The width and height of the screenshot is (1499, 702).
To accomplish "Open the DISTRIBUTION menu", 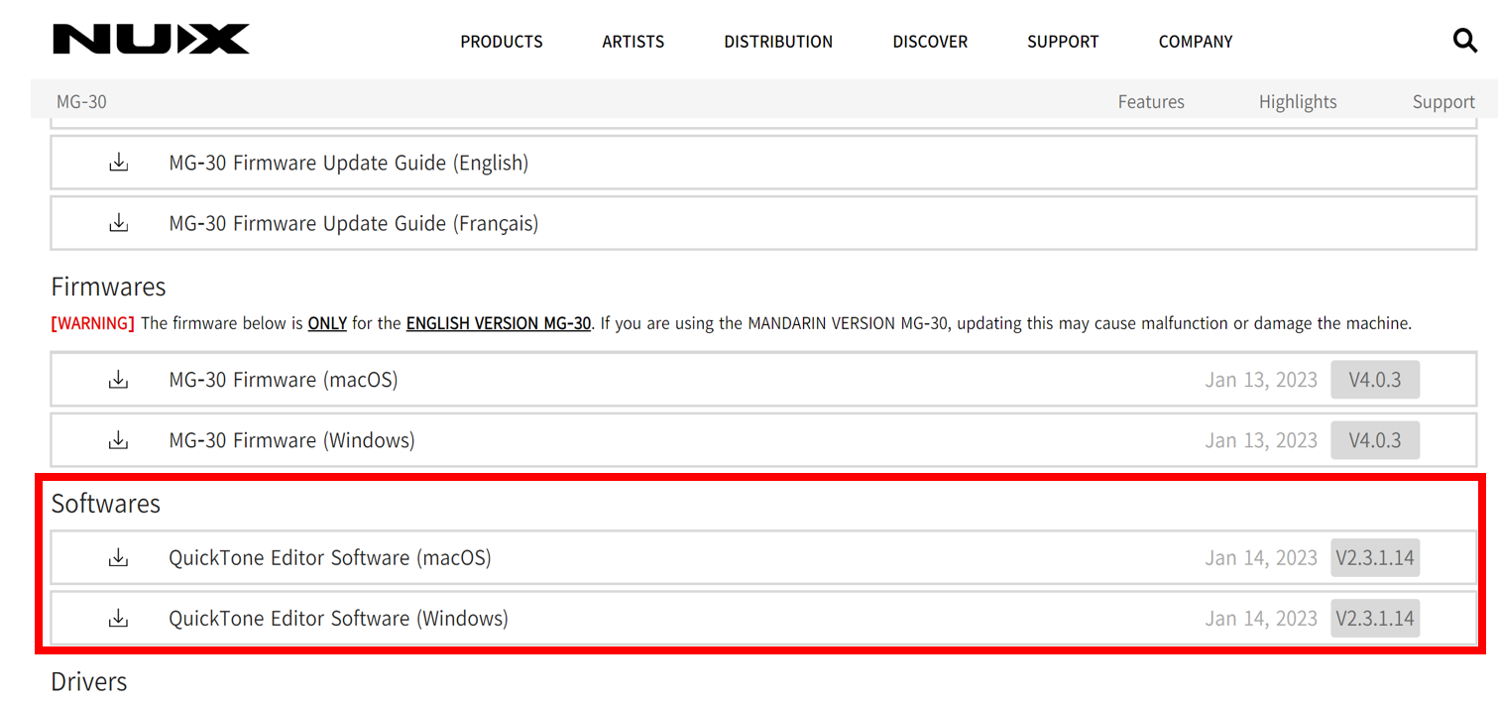I will (x=778, y=42).
